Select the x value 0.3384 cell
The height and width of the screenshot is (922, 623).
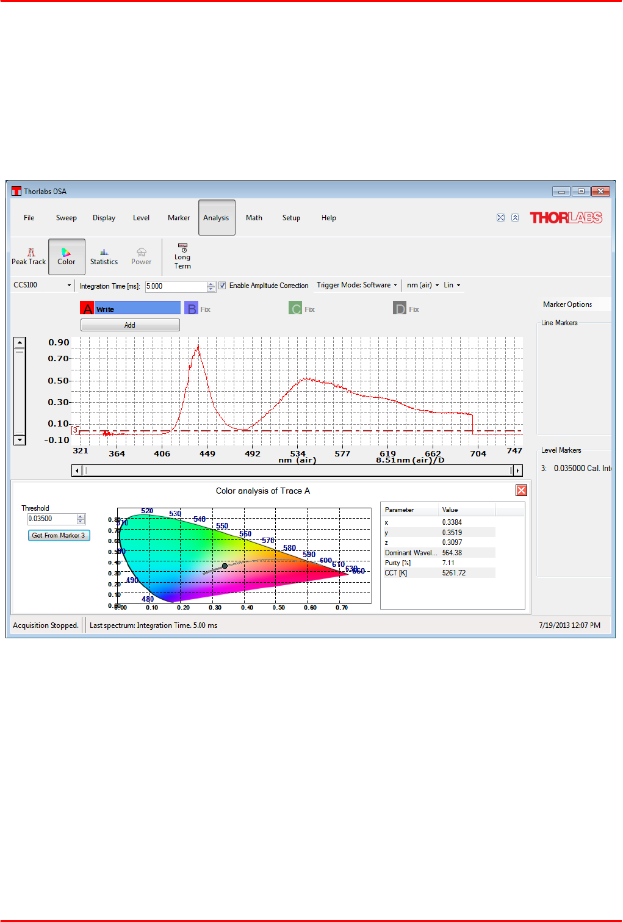pyautogui.click(x=452, y=522)
